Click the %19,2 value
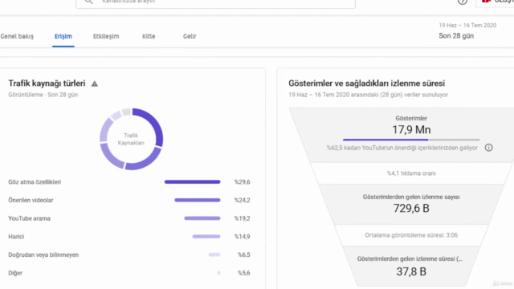This screenshot has width=514, height=289. pos(243,218)
